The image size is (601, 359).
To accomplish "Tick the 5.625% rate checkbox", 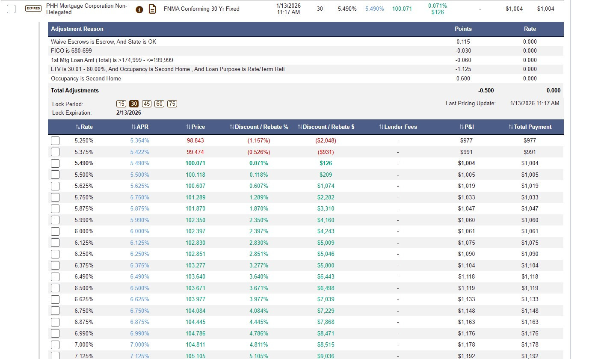I will [x=55, y=186].
